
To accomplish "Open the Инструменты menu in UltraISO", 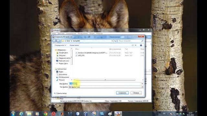I will click(83, 34).
